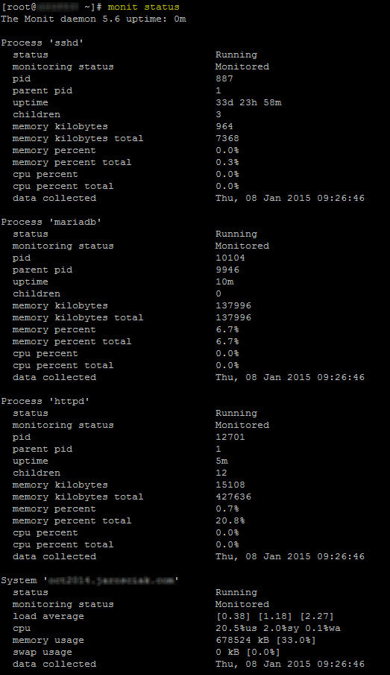Click the cpu 20.5%us 2.0%sy line

point(278,628)
